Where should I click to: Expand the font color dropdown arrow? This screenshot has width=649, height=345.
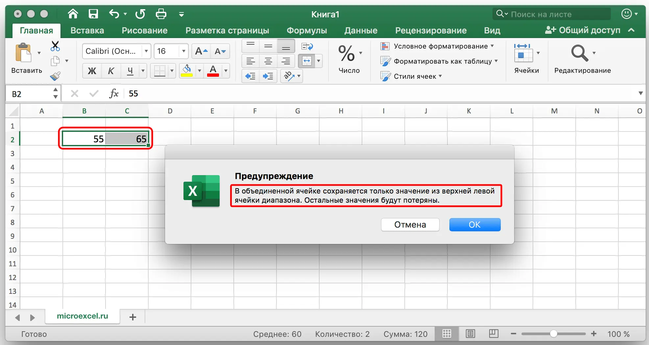coord(226,71)
